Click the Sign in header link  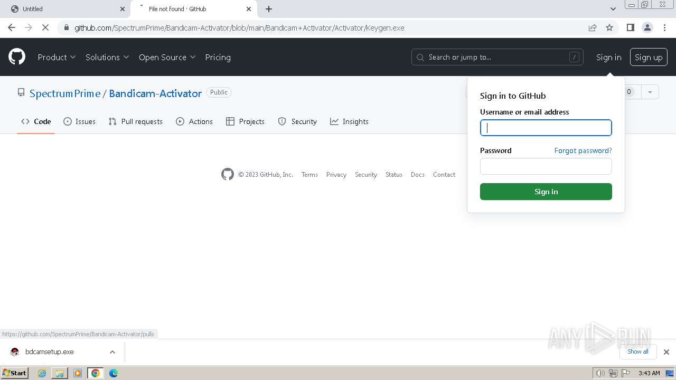608,57
